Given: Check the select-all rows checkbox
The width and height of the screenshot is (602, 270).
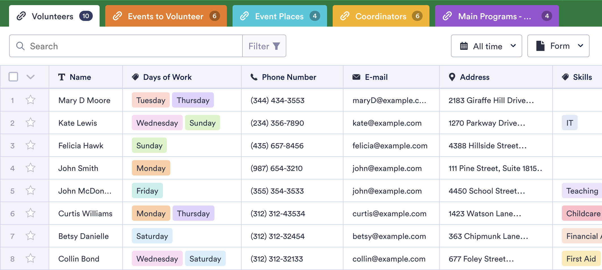Looking at the screenshot, I should click(x=13, y=77).
